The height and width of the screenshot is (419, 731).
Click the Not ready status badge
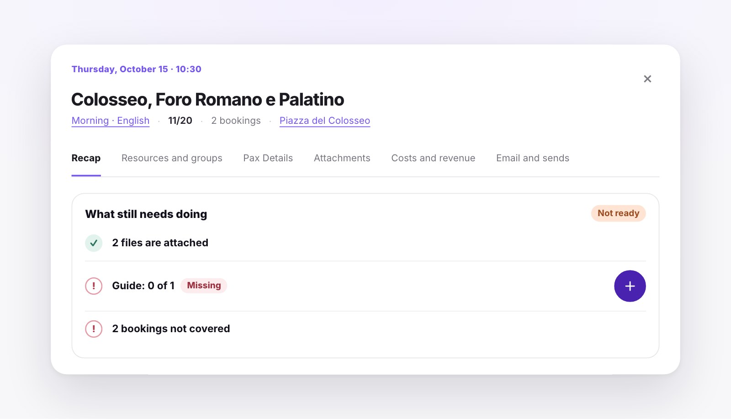pyautogui.click(x=618, y=213)
